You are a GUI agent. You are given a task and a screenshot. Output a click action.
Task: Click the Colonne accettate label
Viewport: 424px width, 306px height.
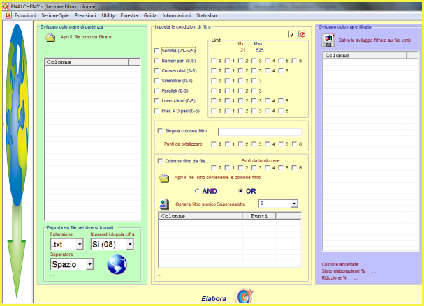click(x=340, y=265)
